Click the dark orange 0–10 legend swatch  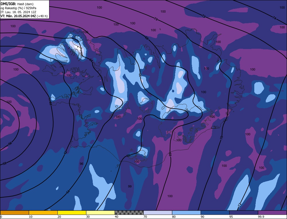point(14,212)
